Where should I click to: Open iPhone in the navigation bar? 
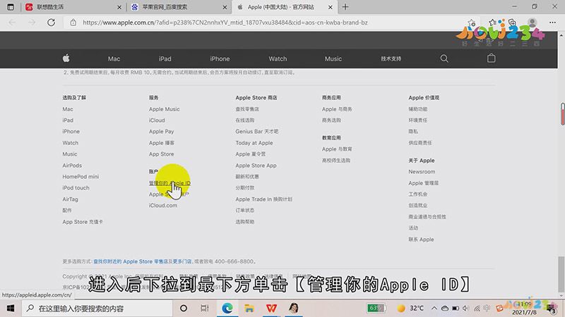click(220, 58)
